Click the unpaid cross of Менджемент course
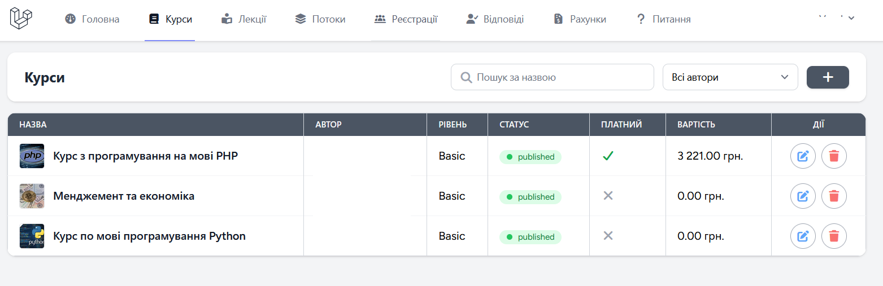Image resolution: width=883 pixels, height=286 pixels. pyautogui.click(x=608, y=196)
